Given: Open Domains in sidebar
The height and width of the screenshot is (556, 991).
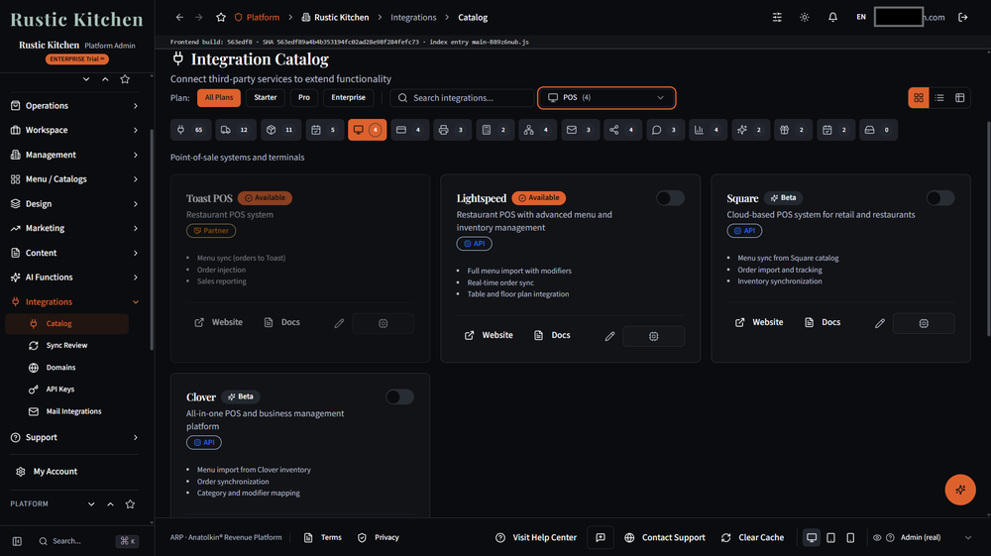Looking at the screenshot, I should pos(60,368).
